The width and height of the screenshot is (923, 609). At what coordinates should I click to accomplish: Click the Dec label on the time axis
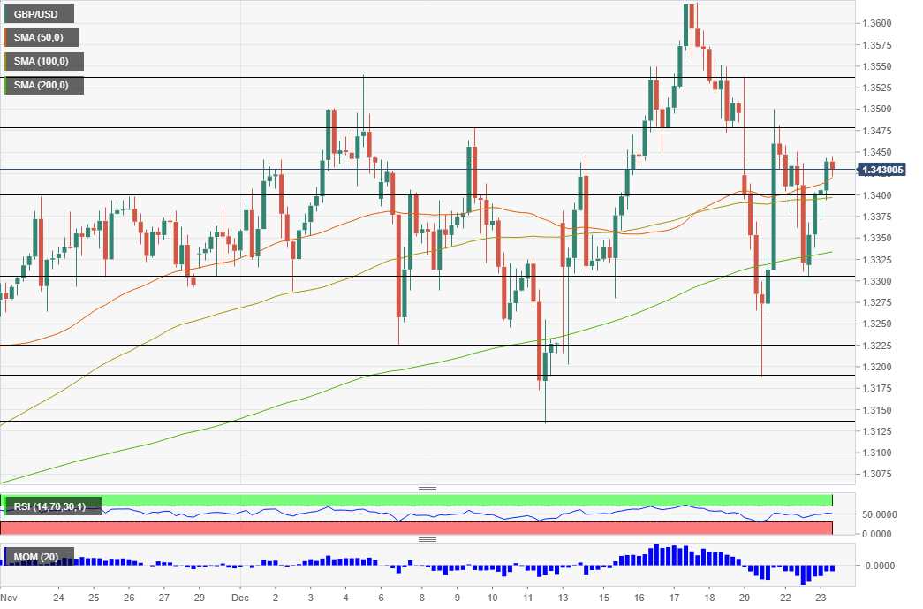240,598
